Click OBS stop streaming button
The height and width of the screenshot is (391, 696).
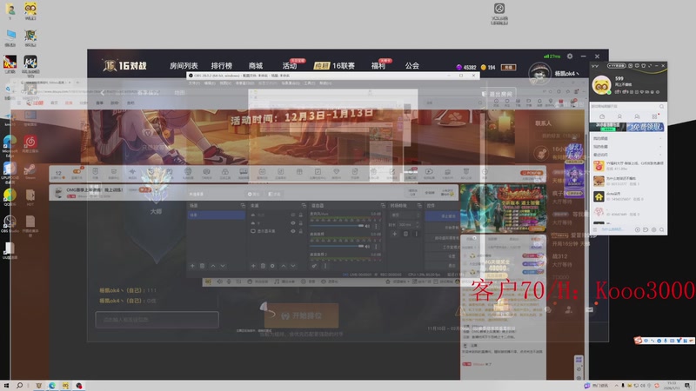[x=445, y=215]
